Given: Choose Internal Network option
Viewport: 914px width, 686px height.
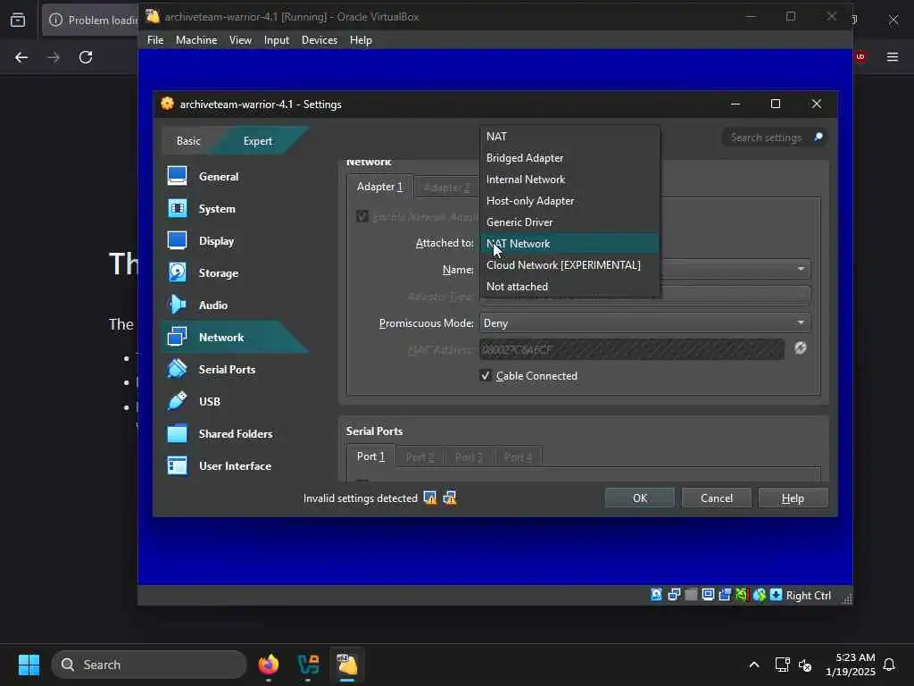Looking at the screenshot, I should [x=569, y=179].
